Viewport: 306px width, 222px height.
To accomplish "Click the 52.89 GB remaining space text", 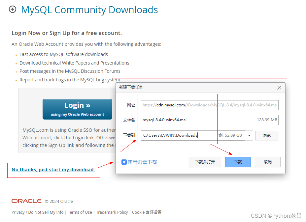I will 230,135.
